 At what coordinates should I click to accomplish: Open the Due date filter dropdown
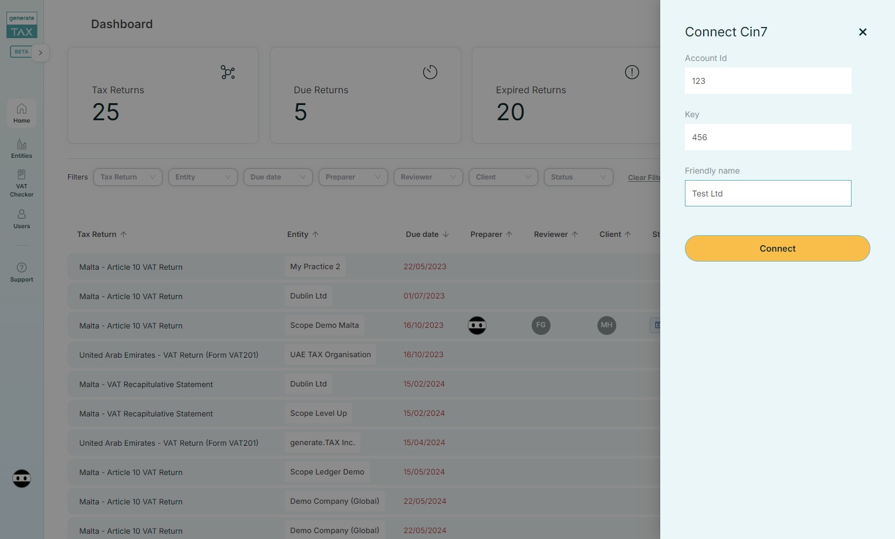pyautogui.click(x=278, y=177)
